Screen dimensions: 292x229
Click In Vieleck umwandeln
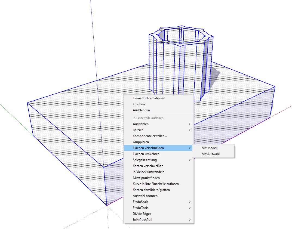coord(148,172)
